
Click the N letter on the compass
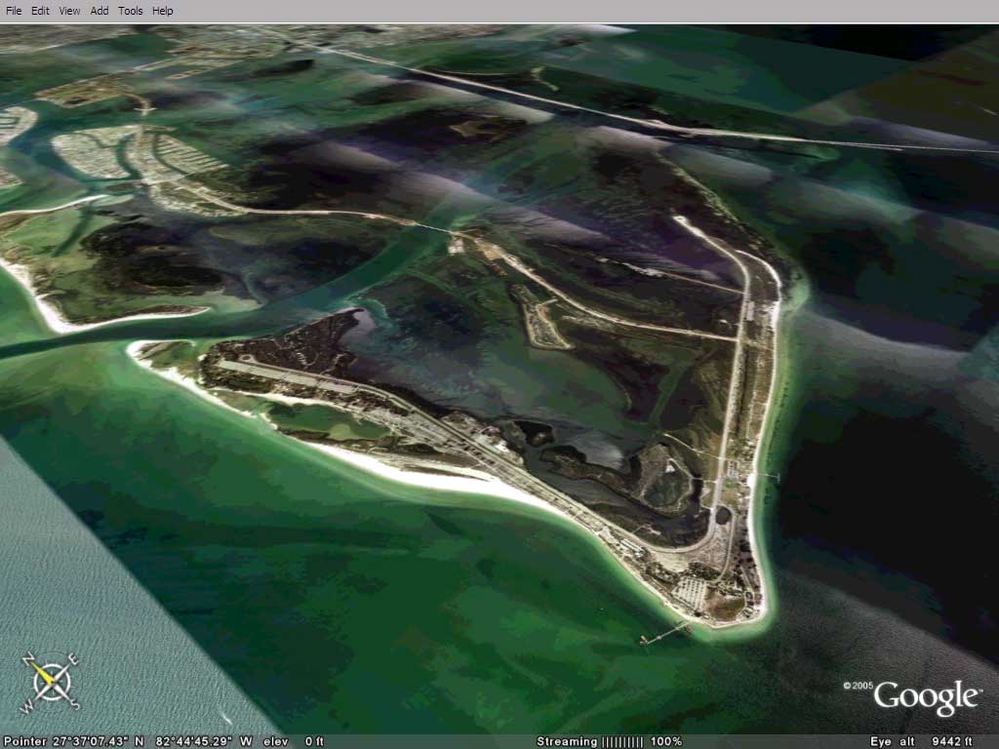(28, 658)
